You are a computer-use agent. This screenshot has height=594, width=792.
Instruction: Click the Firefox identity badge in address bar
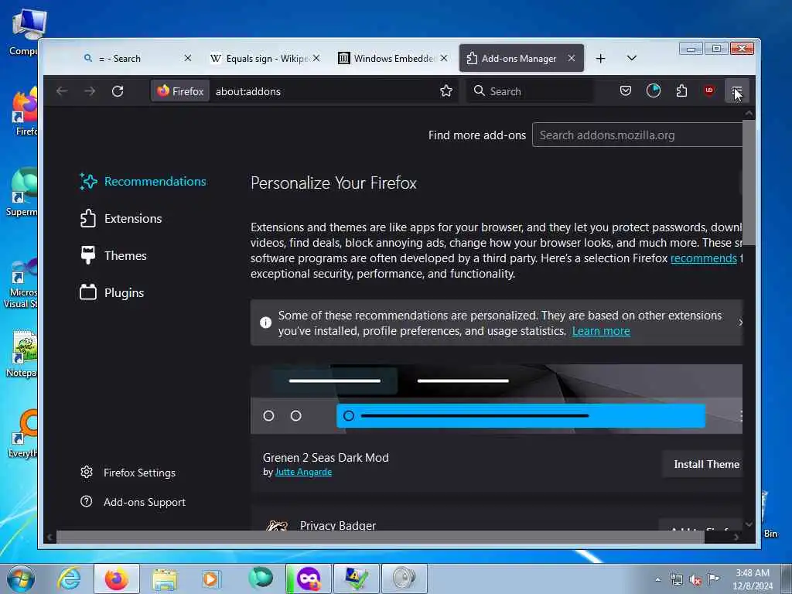(180, 91)
